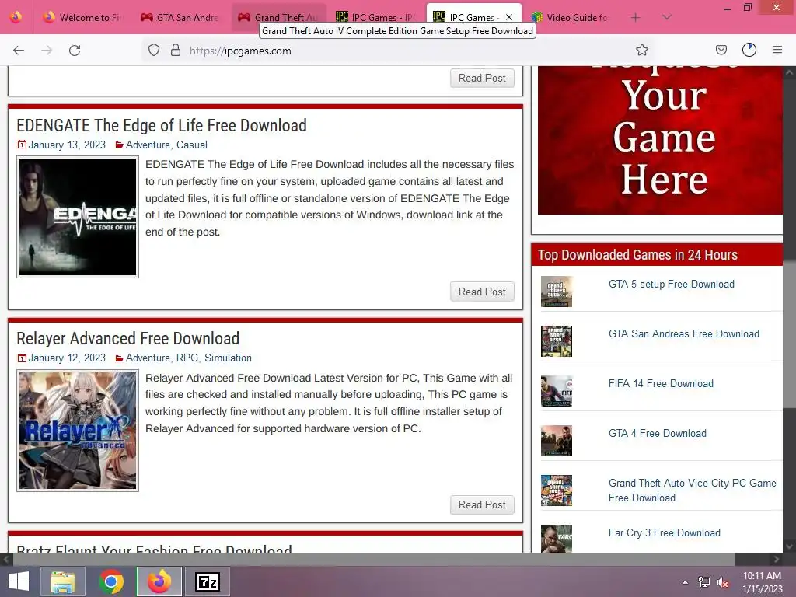
Task: Switch to the first IPC Games tab
Action: (375, 17)
